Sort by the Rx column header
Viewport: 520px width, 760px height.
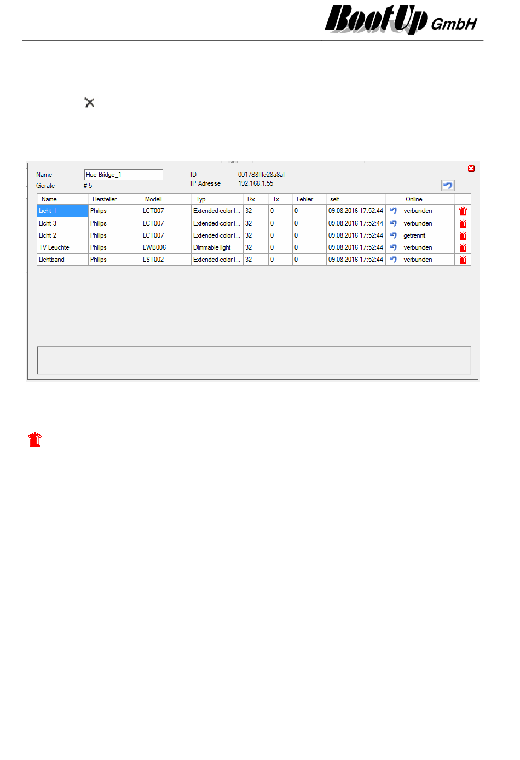(256, 199)
